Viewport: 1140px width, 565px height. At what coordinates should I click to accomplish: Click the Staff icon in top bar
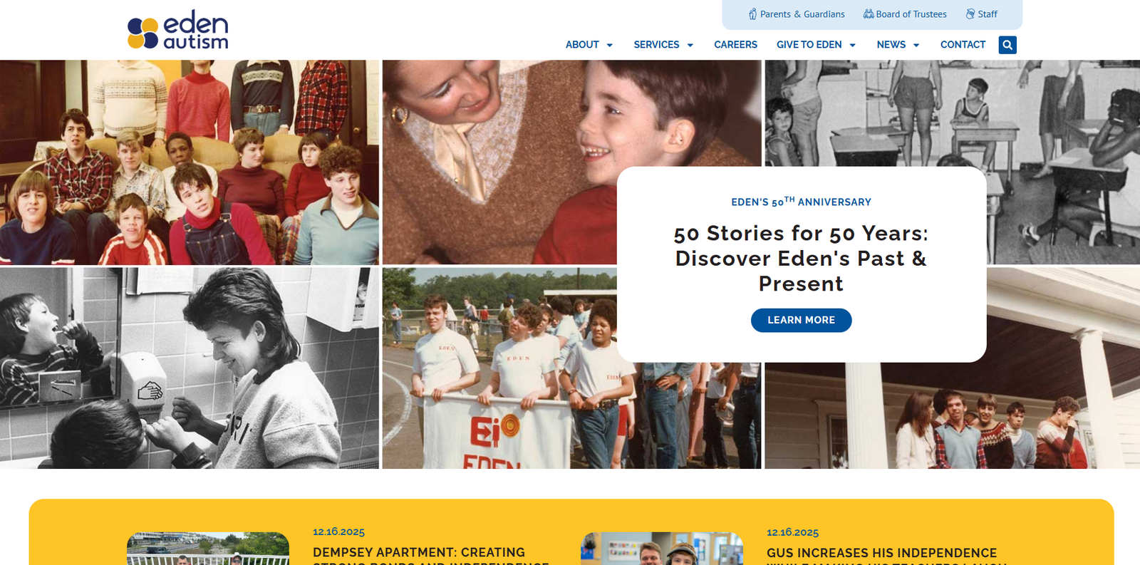pyautogui.click(x=970, y=14)
